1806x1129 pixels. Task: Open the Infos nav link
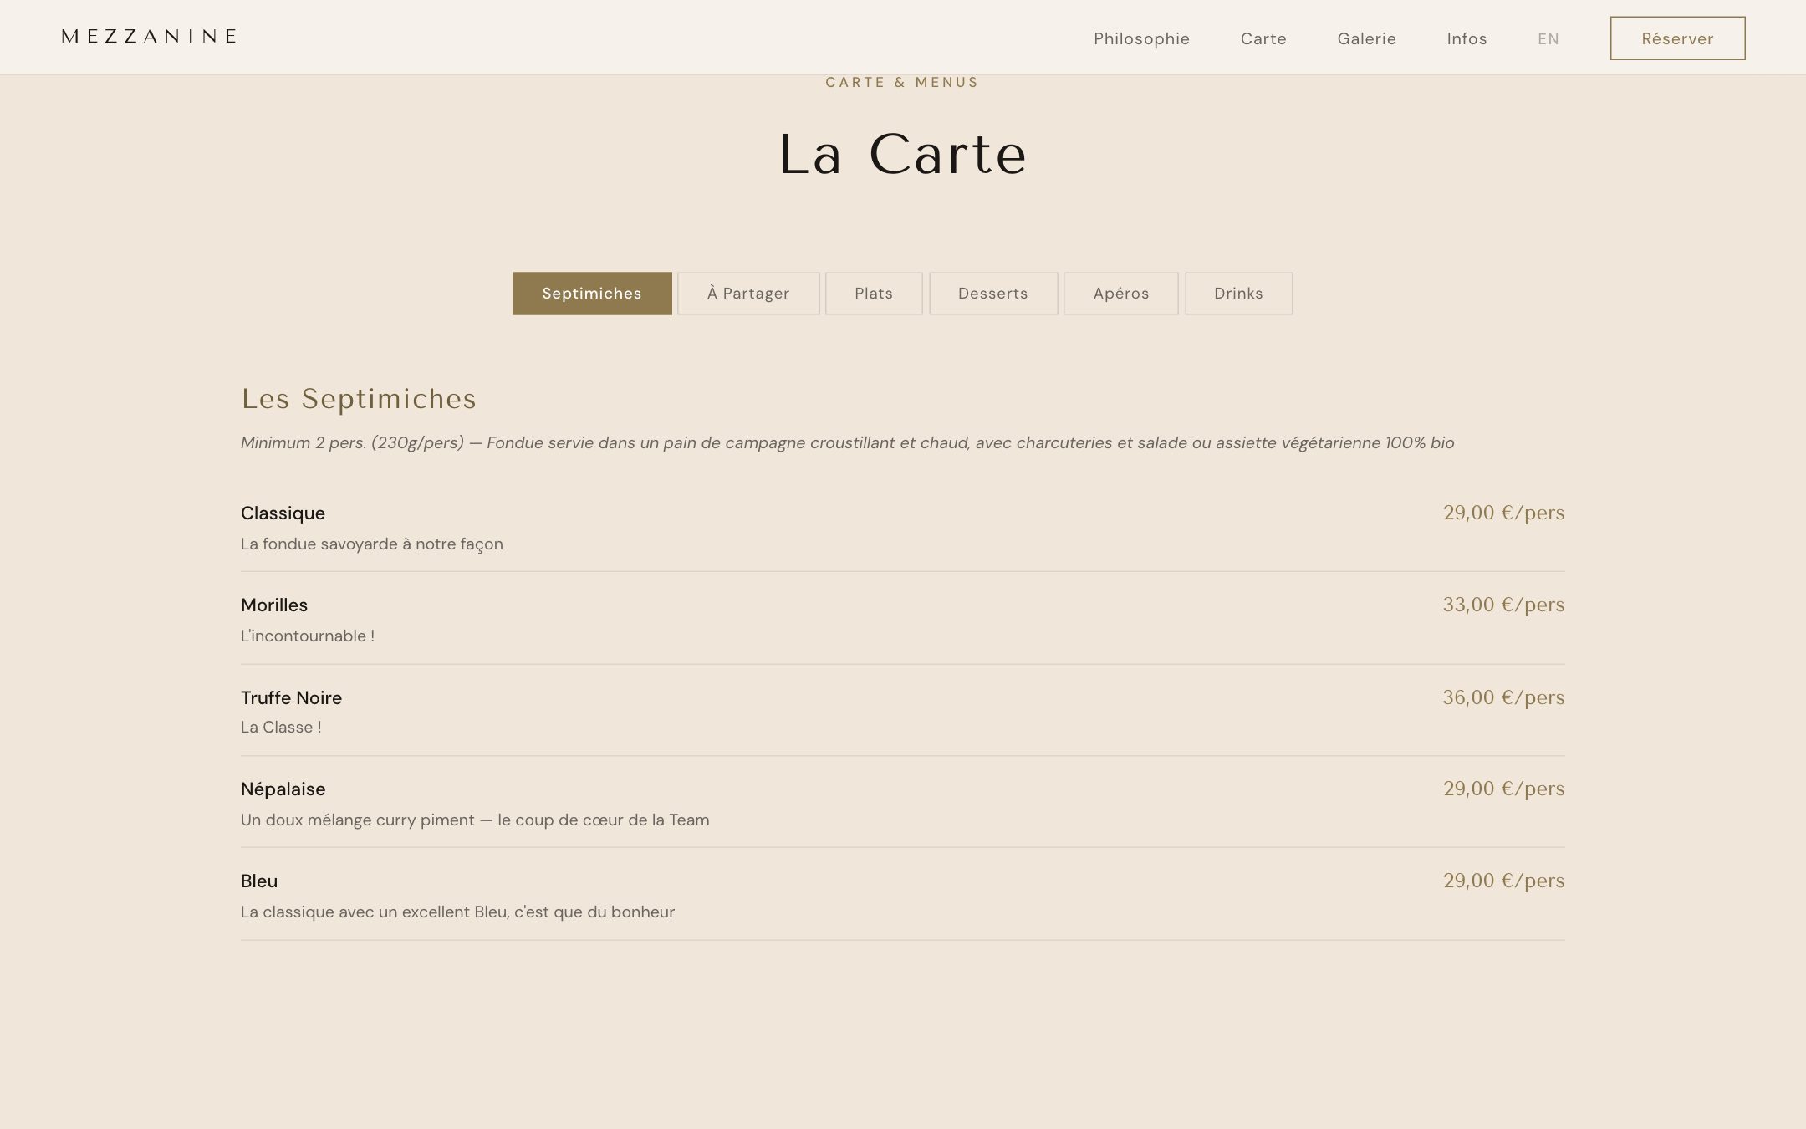click(1467, 38)
